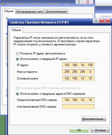Click help question icon of wireless connection window
The width and height of the screenshot is (112, 135).
(x=79, y=2)
